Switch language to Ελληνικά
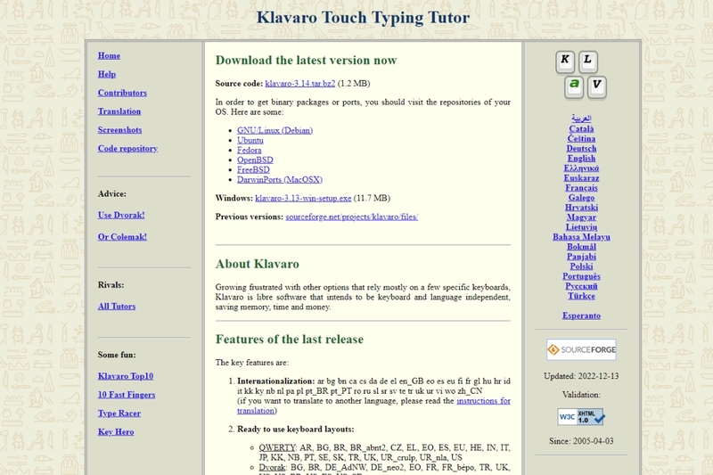 coord(581,168)
